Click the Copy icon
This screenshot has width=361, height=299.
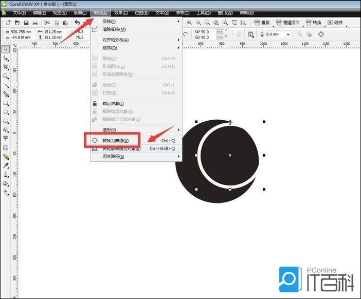(57, 23)
